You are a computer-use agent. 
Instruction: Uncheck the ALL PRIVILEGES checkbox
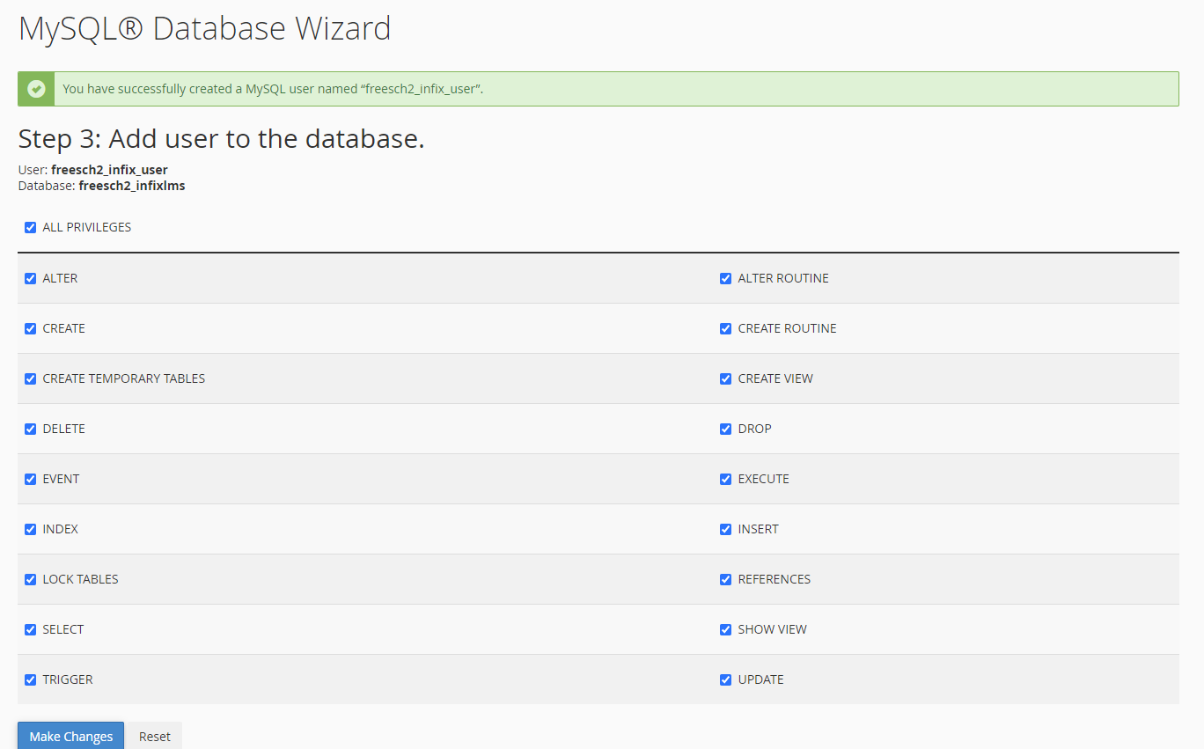(x=31, y=228)
